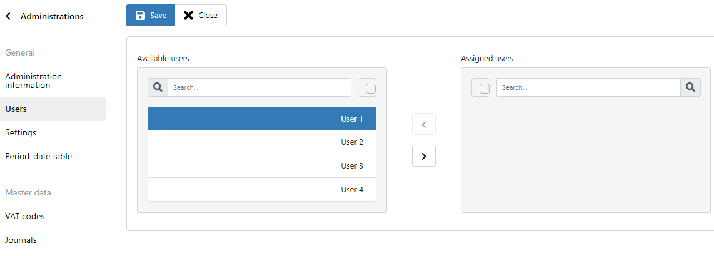This screenshot has width=714, height=256.
Task: Tick select-all checkbox for Assigned users
Action: click(485, 88)
